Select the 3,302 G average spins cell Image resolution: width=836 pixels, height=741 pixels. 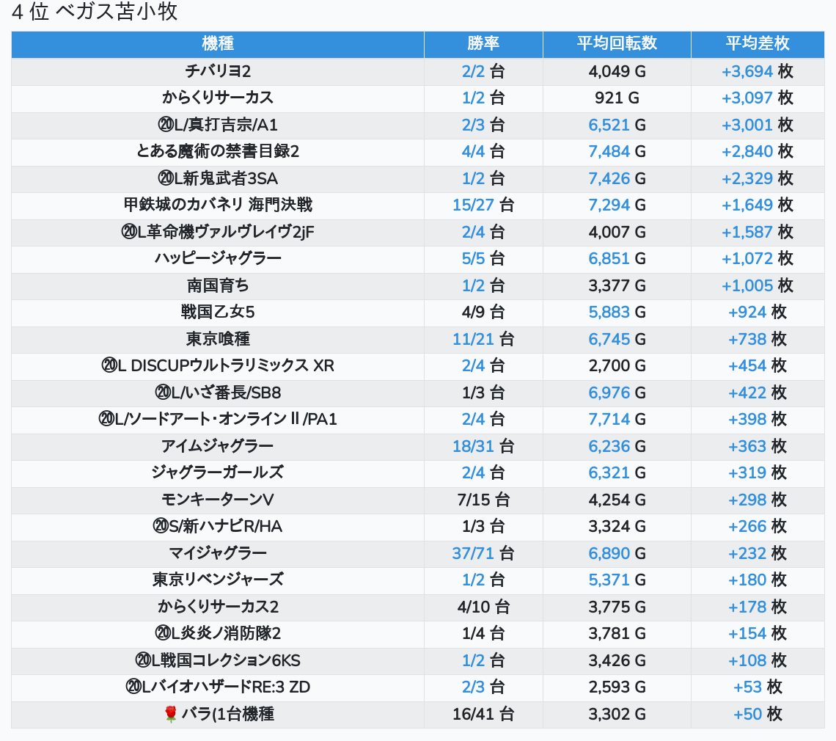click(x=617, y=715)
